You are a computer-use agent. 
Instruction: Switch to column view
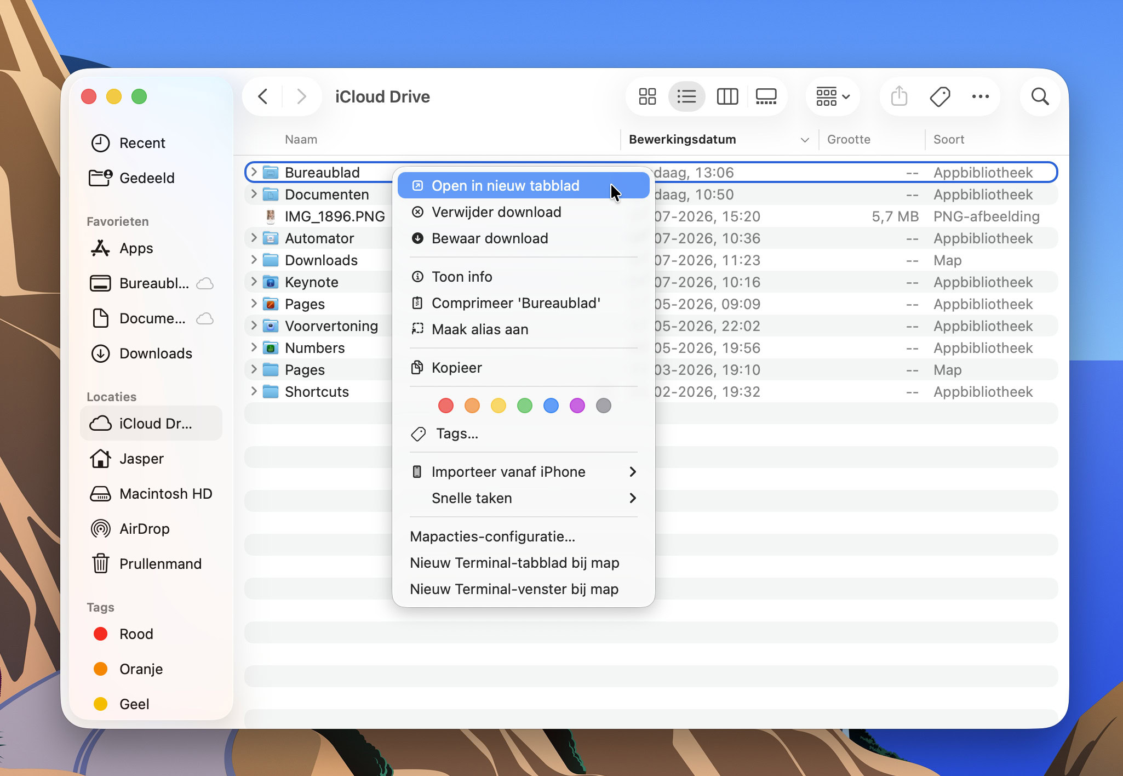point(727,96)
